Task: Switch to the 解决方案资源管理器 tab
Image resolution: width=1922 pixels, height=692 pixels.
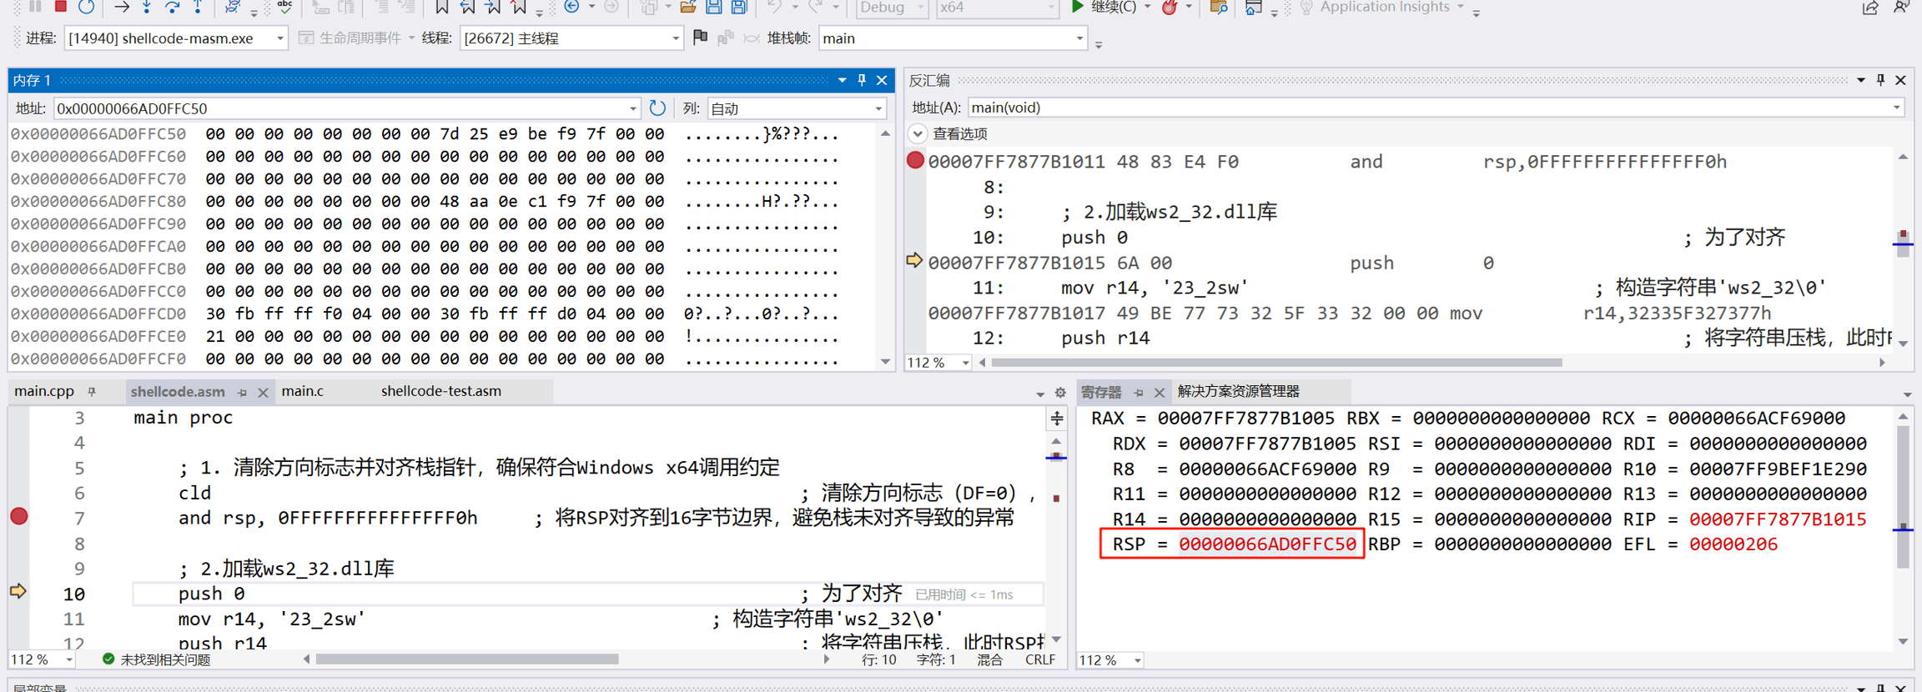Action: point(1238,391)
